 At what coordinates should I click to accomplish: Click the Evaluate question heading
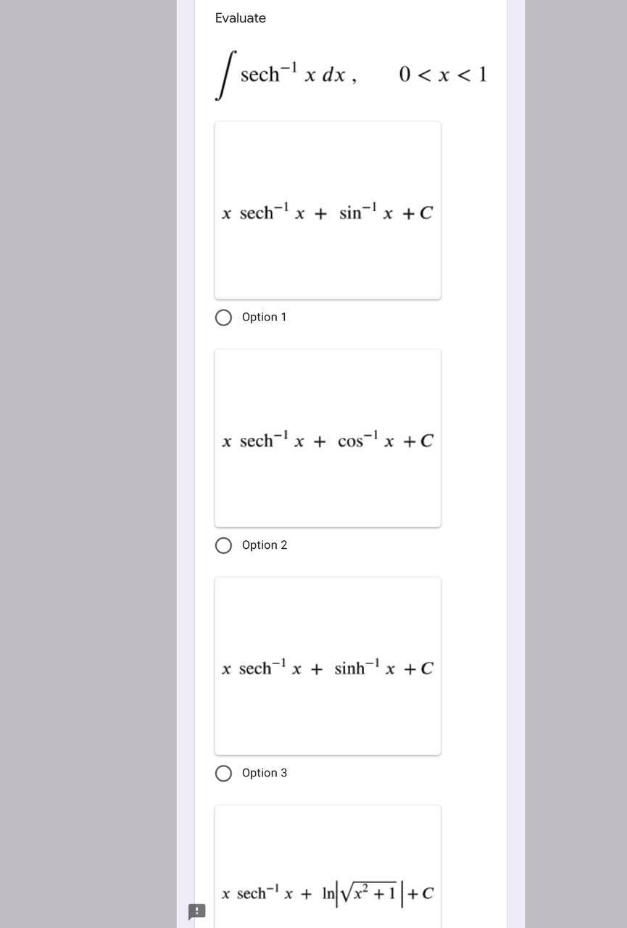pyautogui.click(x=240, y=18)
